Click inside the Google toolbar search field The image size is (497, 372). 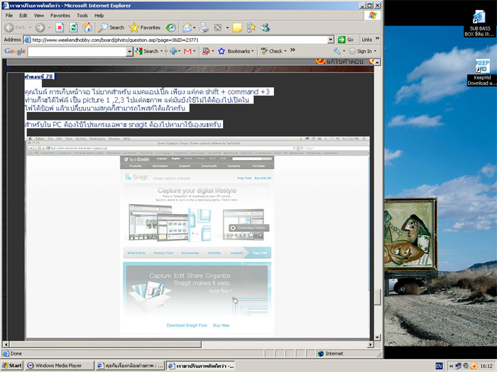click(x=77, y=51)
